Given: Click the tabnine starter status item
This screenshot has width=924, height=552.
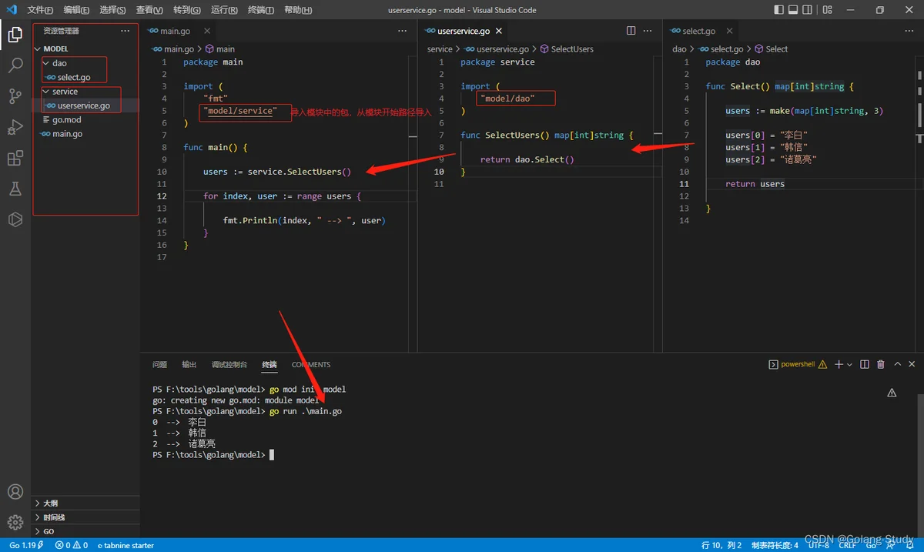Looking at the screenshot, I should (126, 545).
